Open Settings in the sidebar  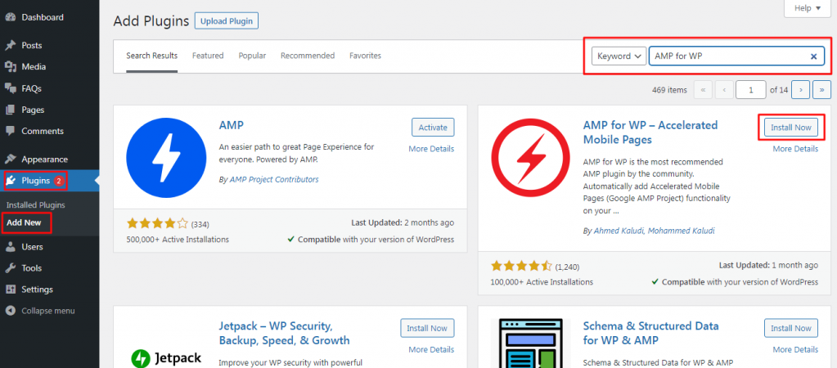(x=37, y=289)
